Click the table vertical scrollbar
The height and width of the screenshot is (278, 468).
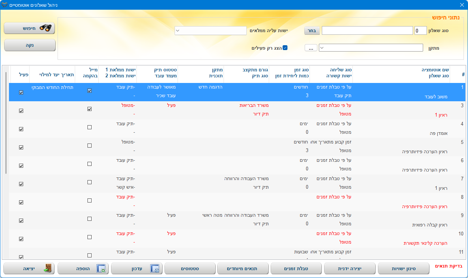click(6, 123)
